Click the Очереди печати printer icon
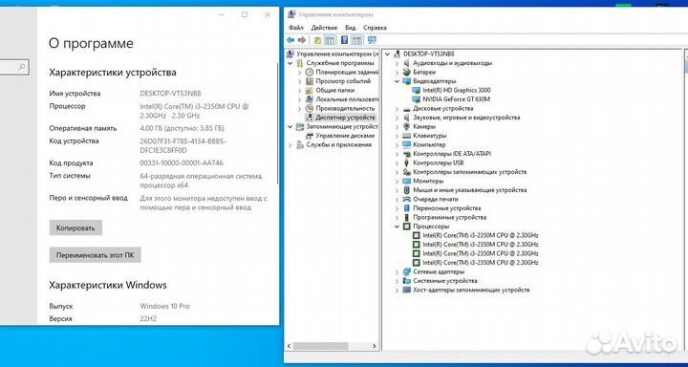 (407, 200)
